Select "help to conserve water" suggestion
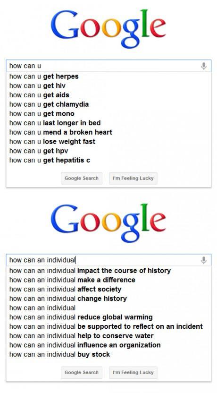This screenshot has height=393, width=217. click(x=108, y=336)
